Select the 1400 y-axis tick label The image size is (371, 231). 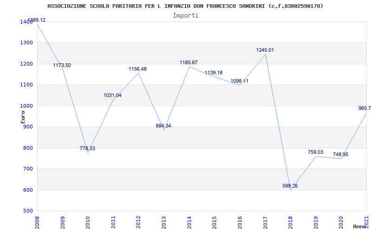coord(27,22)
